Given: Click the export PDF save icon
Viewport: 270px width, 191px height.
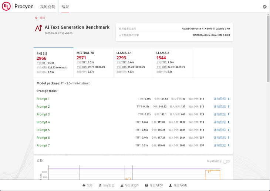Looking at the screenshot, I should click(x=146, y=185).
